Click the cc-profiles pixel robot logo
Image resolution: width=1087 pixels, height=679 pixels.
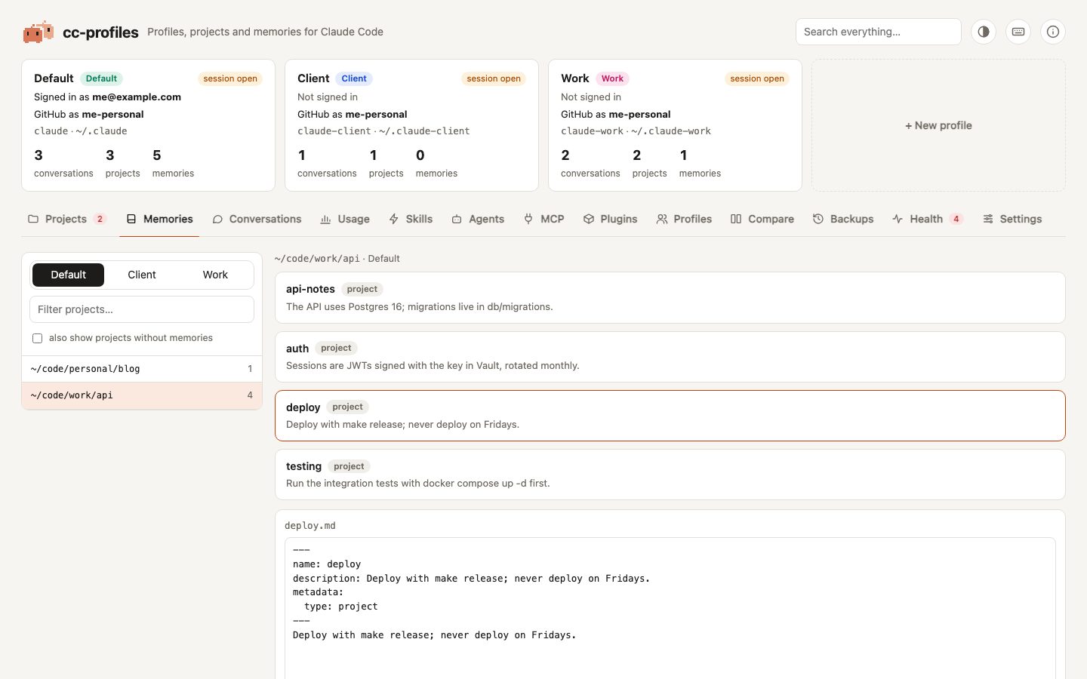point(38,32)
